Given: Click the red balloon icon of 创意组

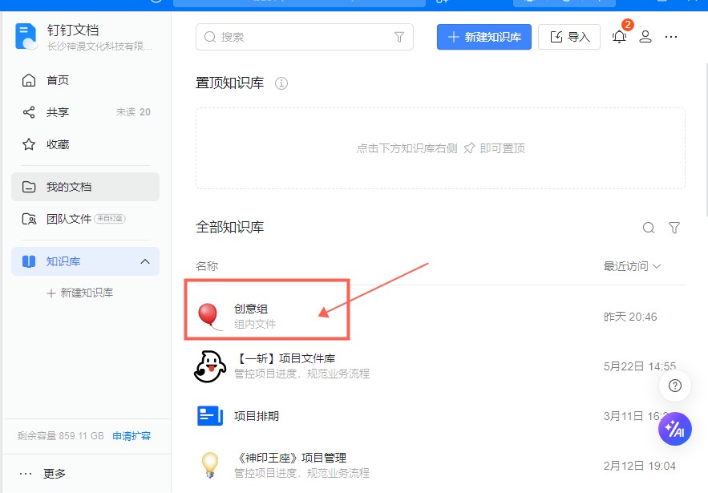Looking at the screenshot, I should coord(209,316).
